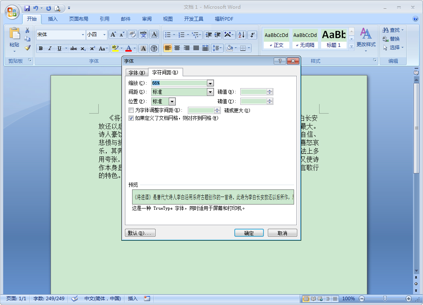The width and height of the screenshot is (423, 305).
Task: Select the Sort (排序) icon in paragraph group
Action: 241,35
